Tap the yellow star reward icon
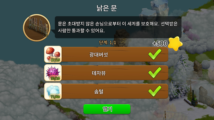The image size is (214, 120). coord(175,44)
